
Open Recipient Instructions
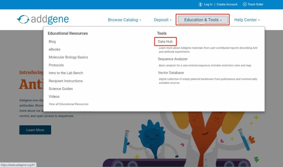pyautogui.click(x=66, y=81)
